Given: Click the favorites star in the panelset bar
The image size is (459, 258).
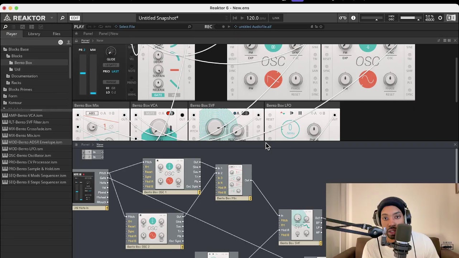Looking at the screenshot, I should coord(76,34).
